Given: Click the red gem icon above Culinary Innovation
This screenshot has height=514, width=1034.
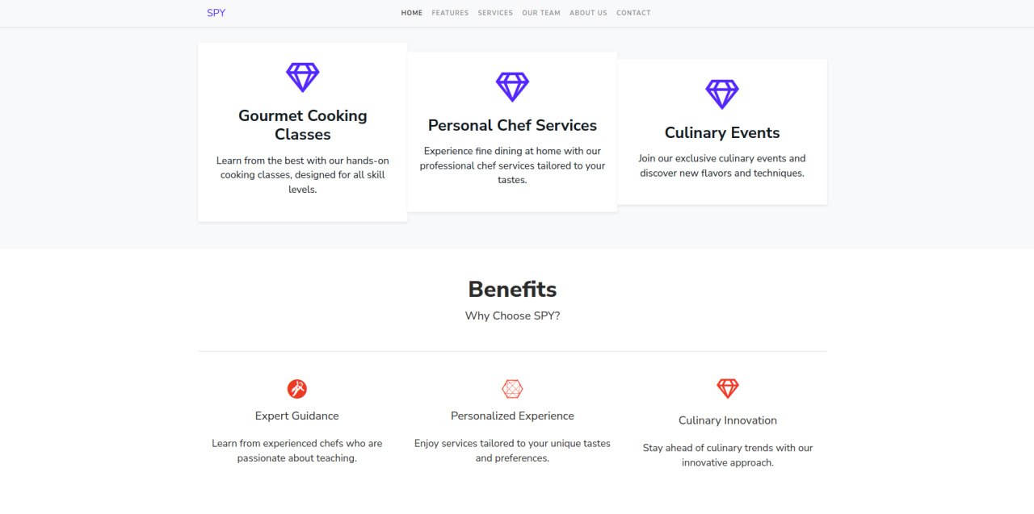Looking at the screenshot, I should click(x=728, y=388).
